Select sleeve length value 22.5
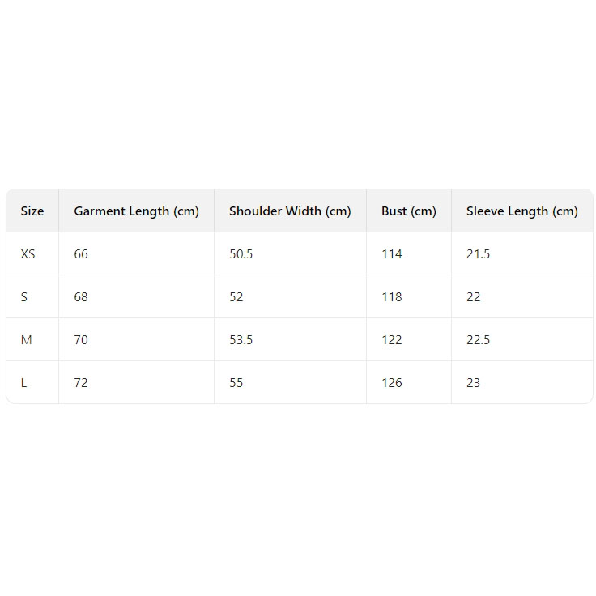596x596 pixels. tap(479, 340)
